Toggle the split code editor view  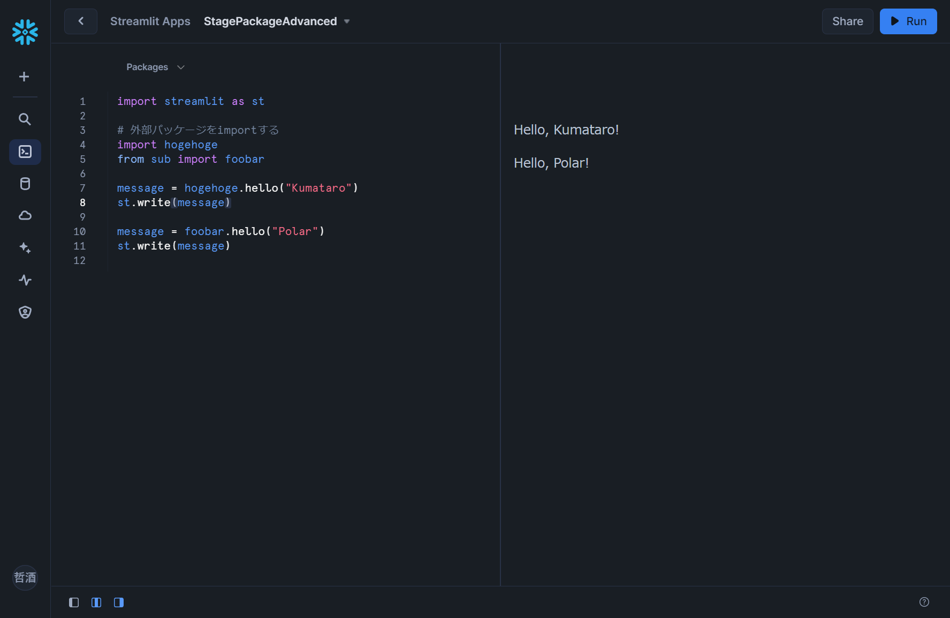tap(96, 602)
